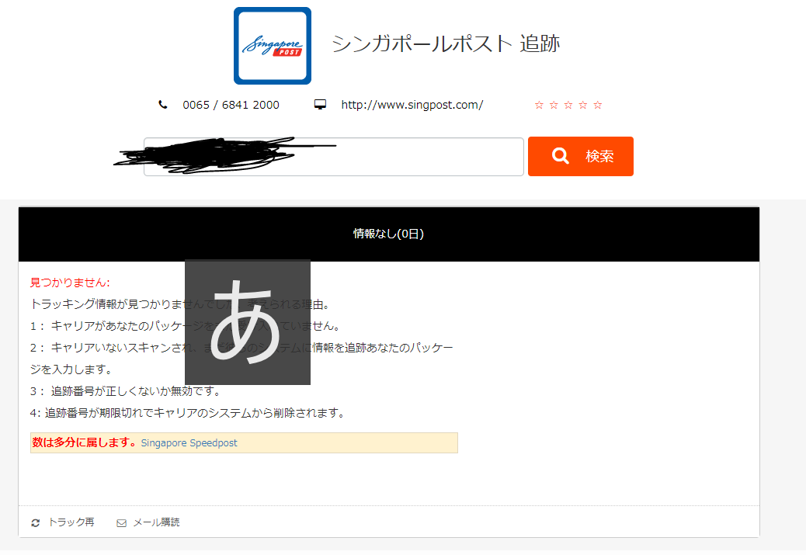This screenshot has width=806, height=555.
Task: Open the http://www.singpost.com/ link
Action: 412,105
